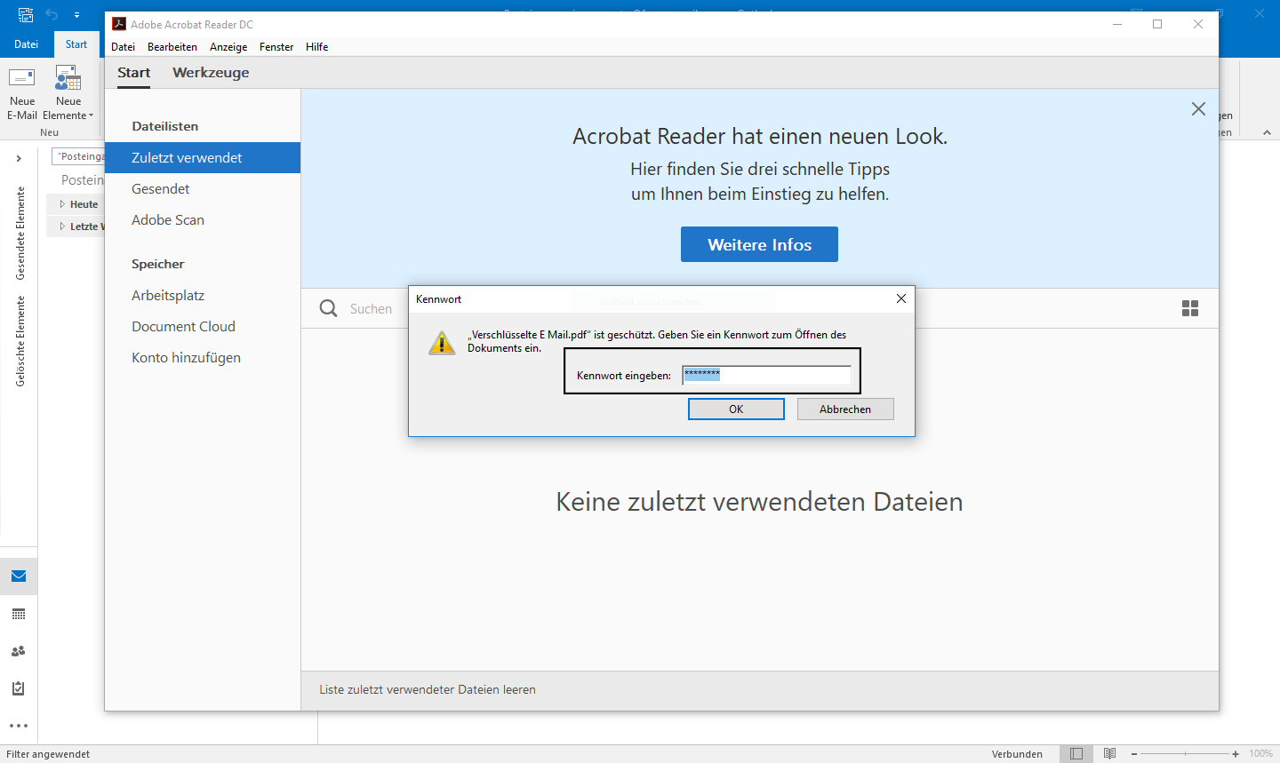Click Filter angewendet in status bar

[x=48, y=754]
